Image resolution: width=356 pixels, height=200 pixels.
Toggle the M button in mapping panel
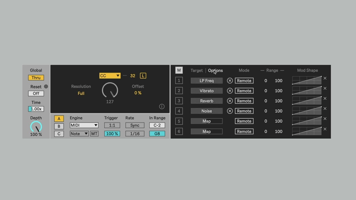(x=179, y=70)
